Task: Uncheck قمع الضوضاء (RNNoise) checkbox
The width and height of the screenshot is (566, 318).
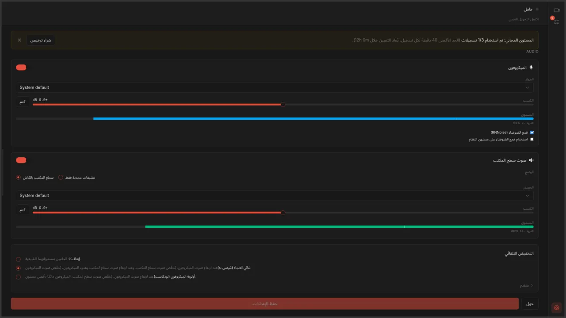Action: click(x=532, y=132)
